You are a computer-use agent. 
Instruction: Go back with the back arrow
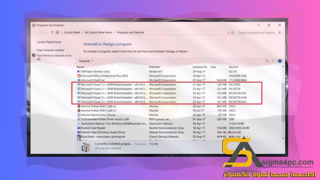coord(35,32)
